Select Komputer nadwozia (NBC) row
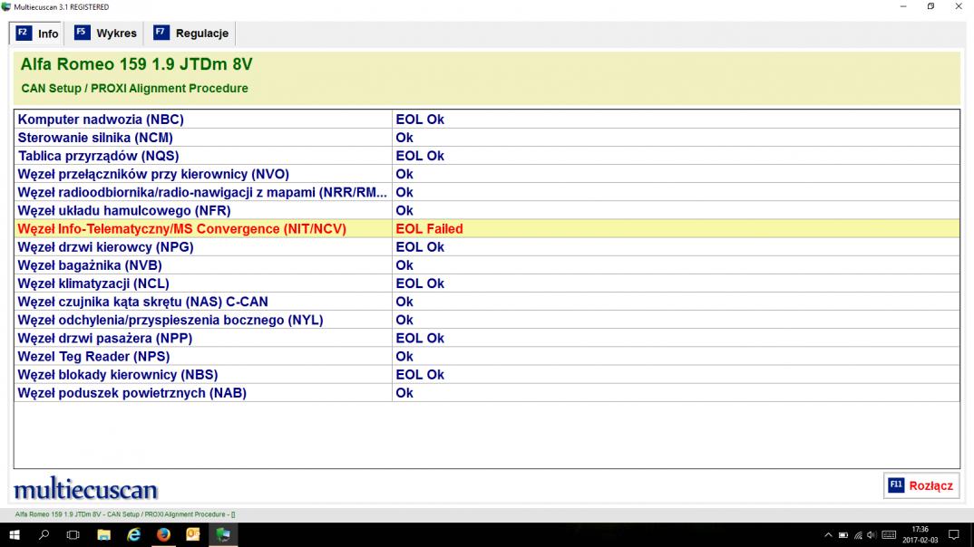 click(486, 119)
